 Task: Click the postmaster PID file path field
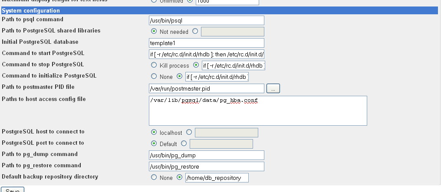(x=206, y=88)
